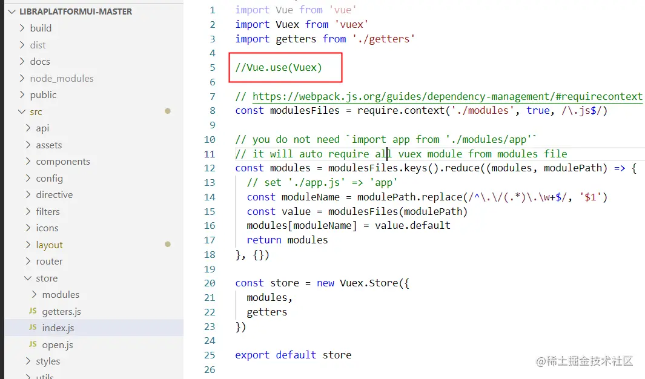Click the 'modules,' property on line 21
Screen dimensions: 645x379
click(270, 298)
